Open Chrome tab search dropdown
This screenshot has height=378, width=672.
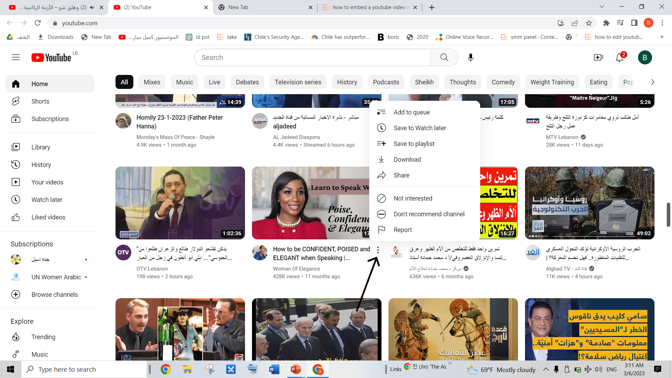(x=602, y=7)
